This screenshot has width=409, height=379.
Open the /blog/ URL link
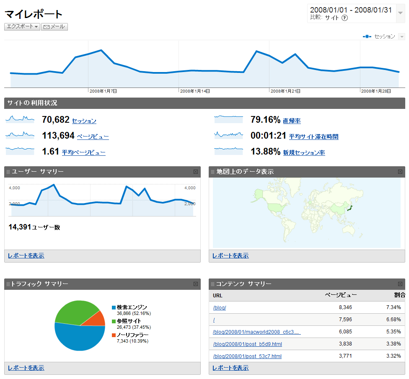[220, 308]
